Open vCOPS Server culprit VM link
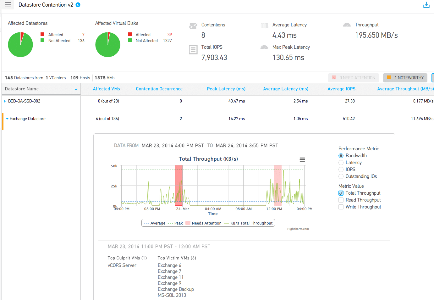 pyautogui.click(x=122, y=265)
